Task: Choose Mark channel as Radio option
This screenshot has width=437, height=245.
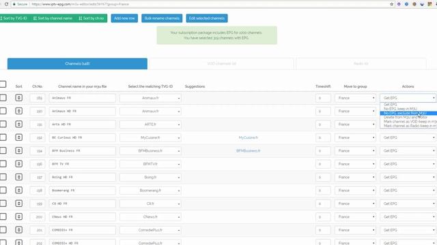Action: pyautogui.click(x=408, y=126)
